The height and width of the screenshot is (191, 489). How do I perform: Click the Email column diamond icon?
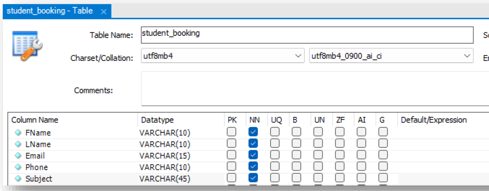pos(18,156)
